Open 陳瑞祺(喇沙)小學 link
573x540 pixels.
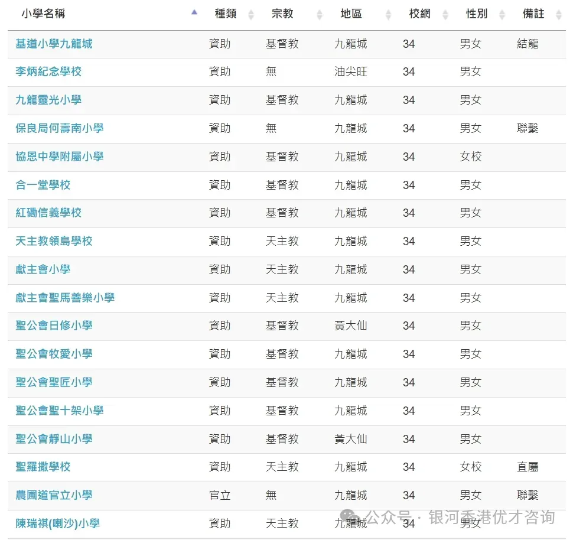coord(57,523)
